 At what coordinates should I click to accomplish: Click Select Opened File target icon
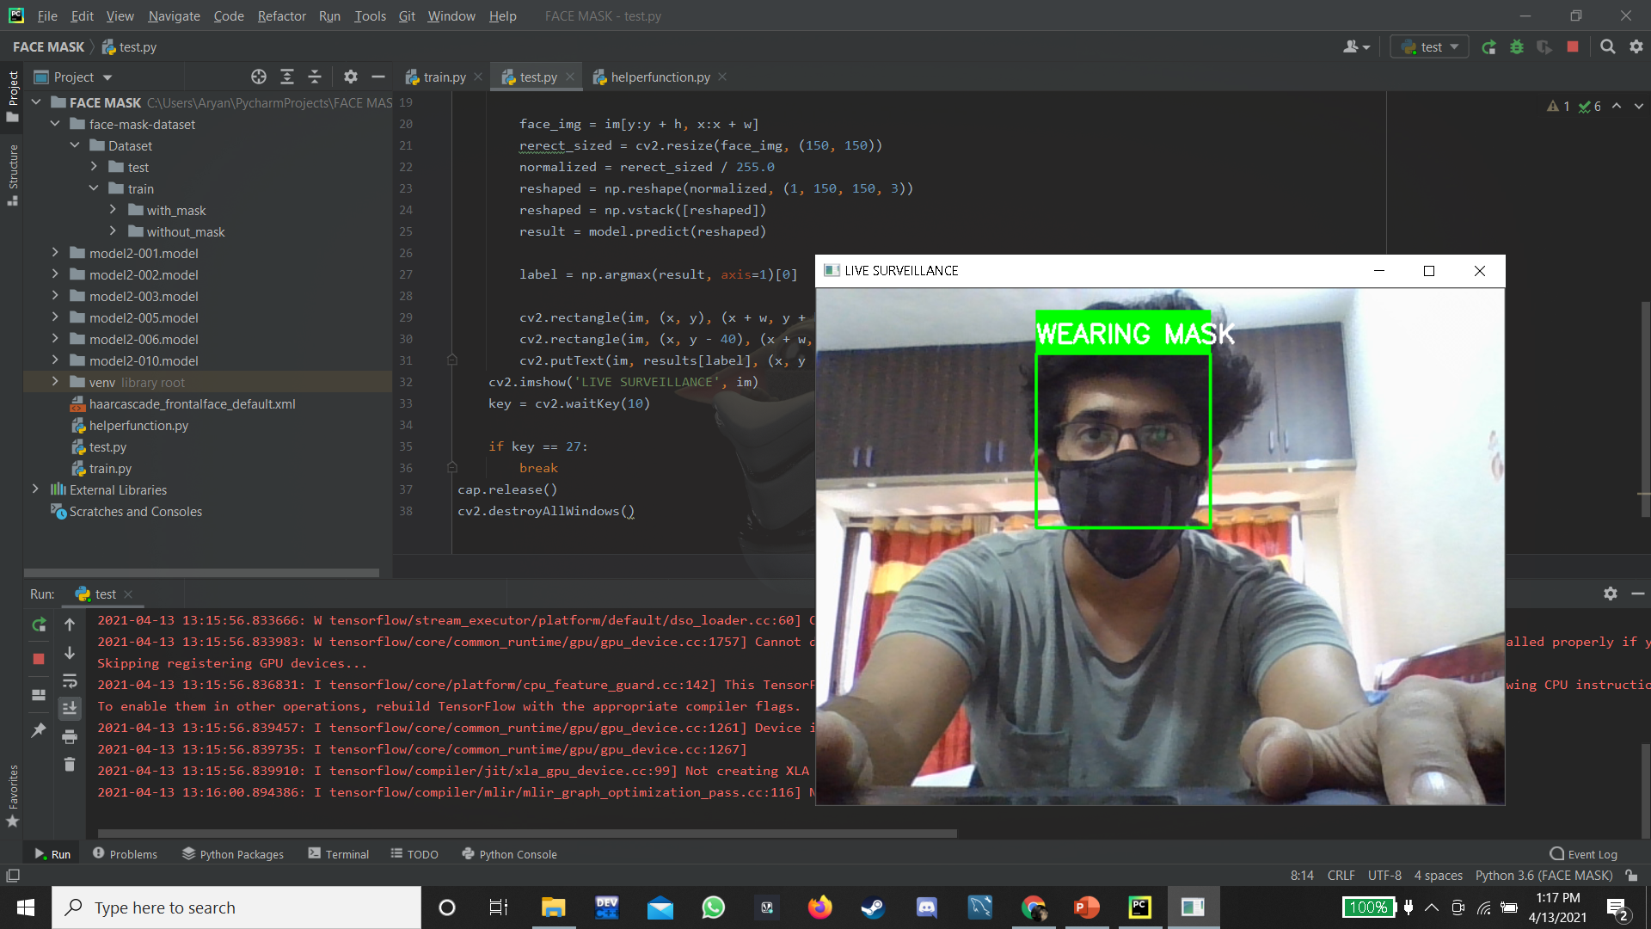[259, 77]
